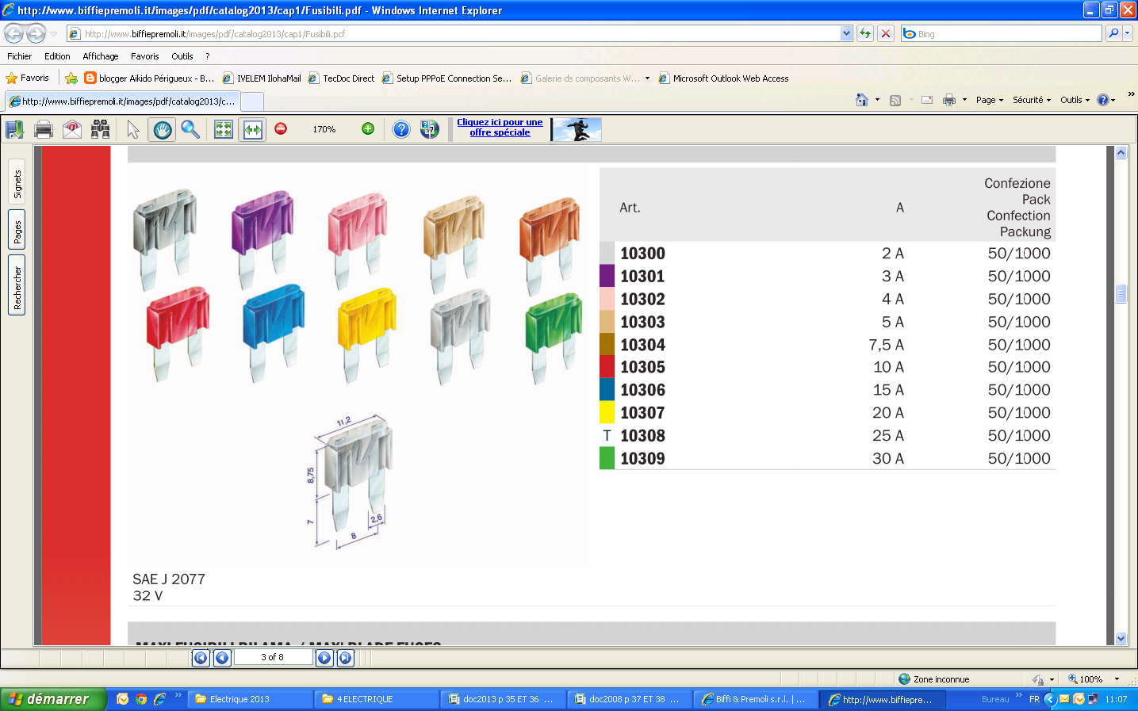Click the stop loading red X button
This screenshot has width=1138, height=711.
pos(886,33)
